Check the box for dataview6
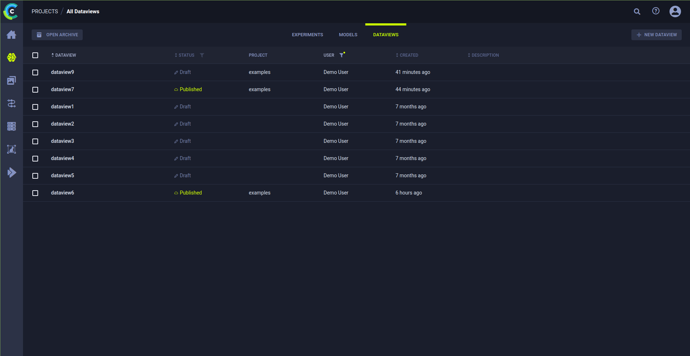The image size is (690, 356). (35, 193)
